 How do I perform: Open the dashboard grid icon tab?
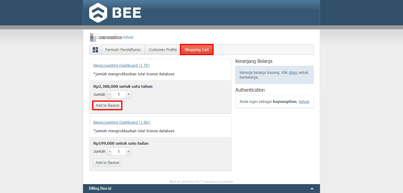tap(95, 50)
